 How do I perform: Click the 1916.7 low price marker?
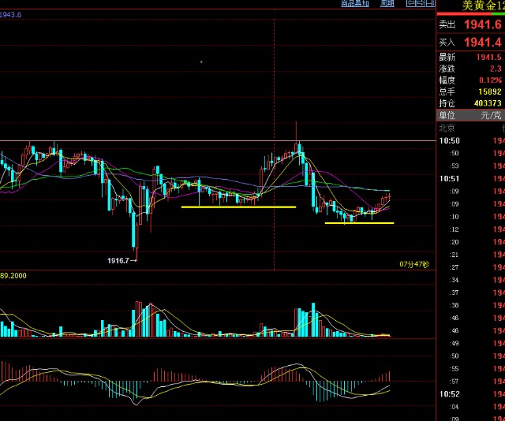point(122,260)
